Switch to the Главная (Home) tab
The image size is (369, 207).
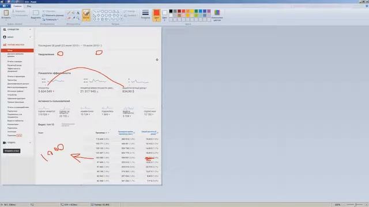click(17, 6)
